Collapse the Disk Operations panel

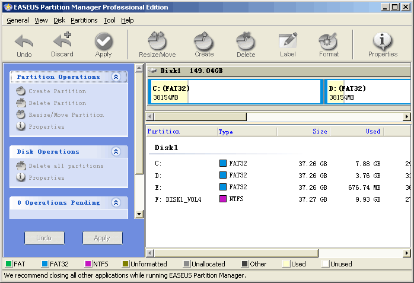pos(116,151)
